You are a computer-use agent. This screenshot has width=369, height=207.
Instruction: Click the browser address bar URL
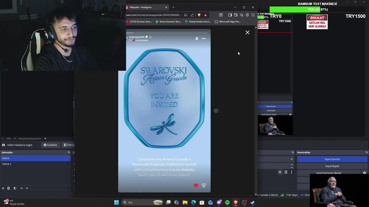(153, 15)
